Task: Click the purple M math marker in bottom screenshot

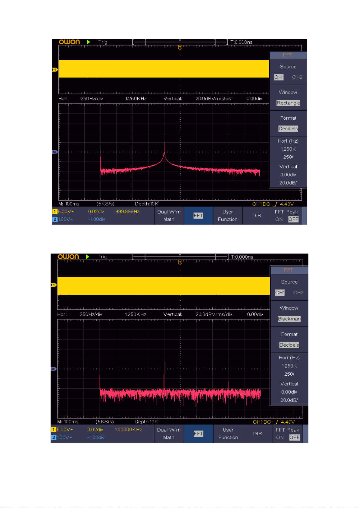Action: (x=54, y=369)
